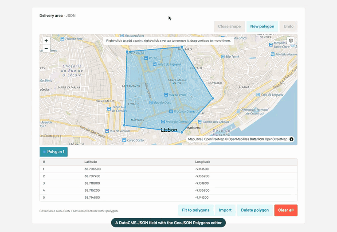Image resolution: width=337 pixels, height=232 pixels.
Task: Click the Alfândega cruise terminal icon
Action: [x=239, y=111]
